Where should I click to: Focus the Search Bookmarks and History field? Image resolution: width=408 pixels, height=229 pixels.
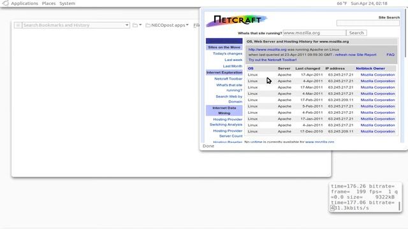click(73, 25)
